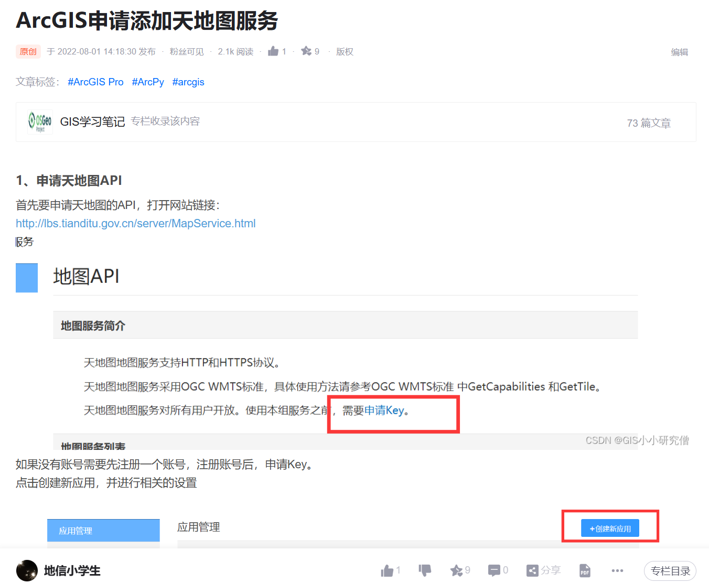The width and height of the screenshot is (709, 584).
Task: Click the 2.1k 阅读 view count
Action: (x=235, y=51)
